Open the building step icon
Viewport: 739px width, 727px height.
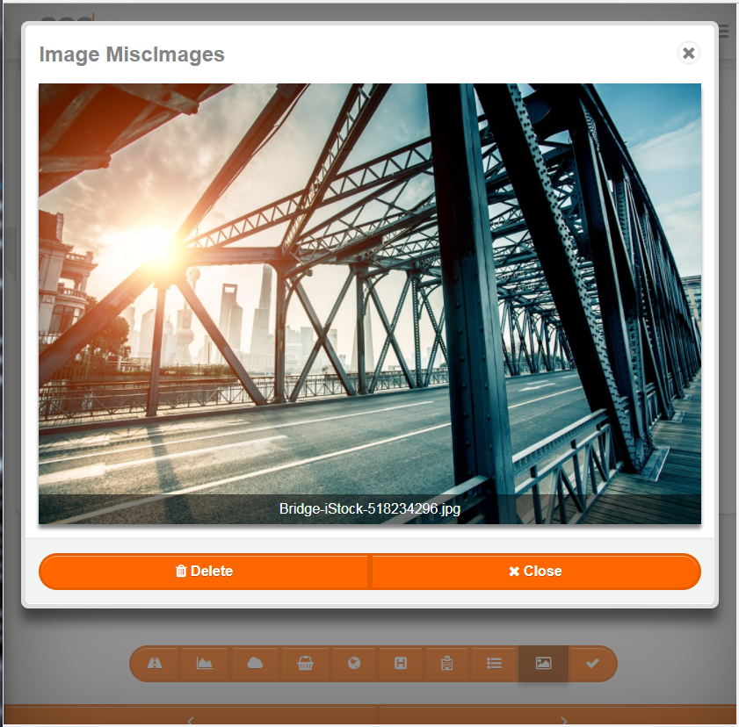tap(446, 664)
